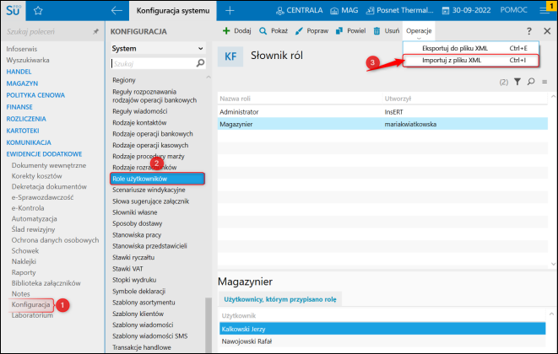Collapse the users list with the up chevron
558x354 pixels.
pyautogui.click(x=551, y=314)
